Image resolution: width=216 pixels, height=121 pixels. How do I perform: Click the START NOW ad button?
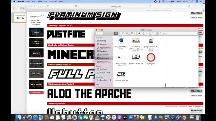pos(36,92)
